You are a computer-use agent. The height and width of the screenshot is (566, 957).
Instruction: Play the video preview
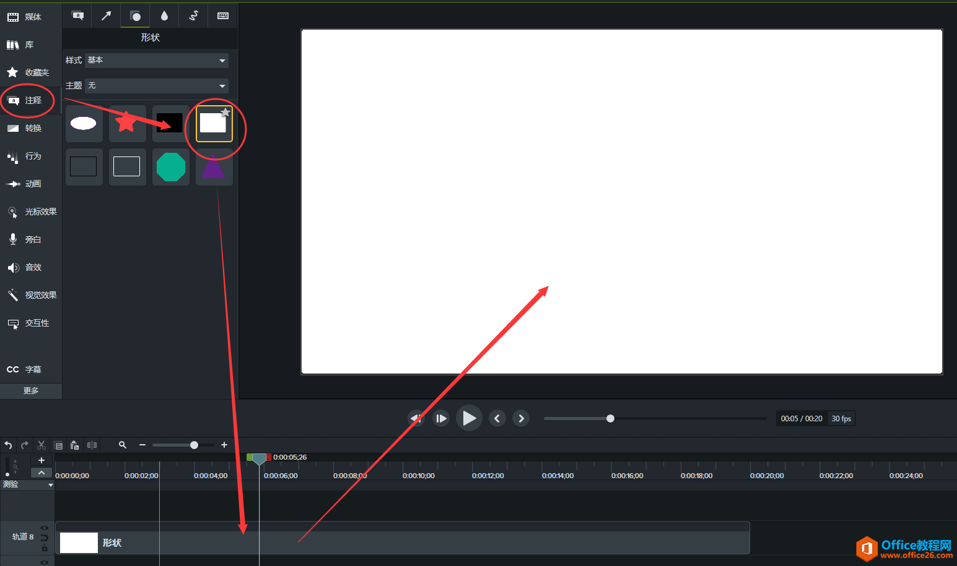469,418
